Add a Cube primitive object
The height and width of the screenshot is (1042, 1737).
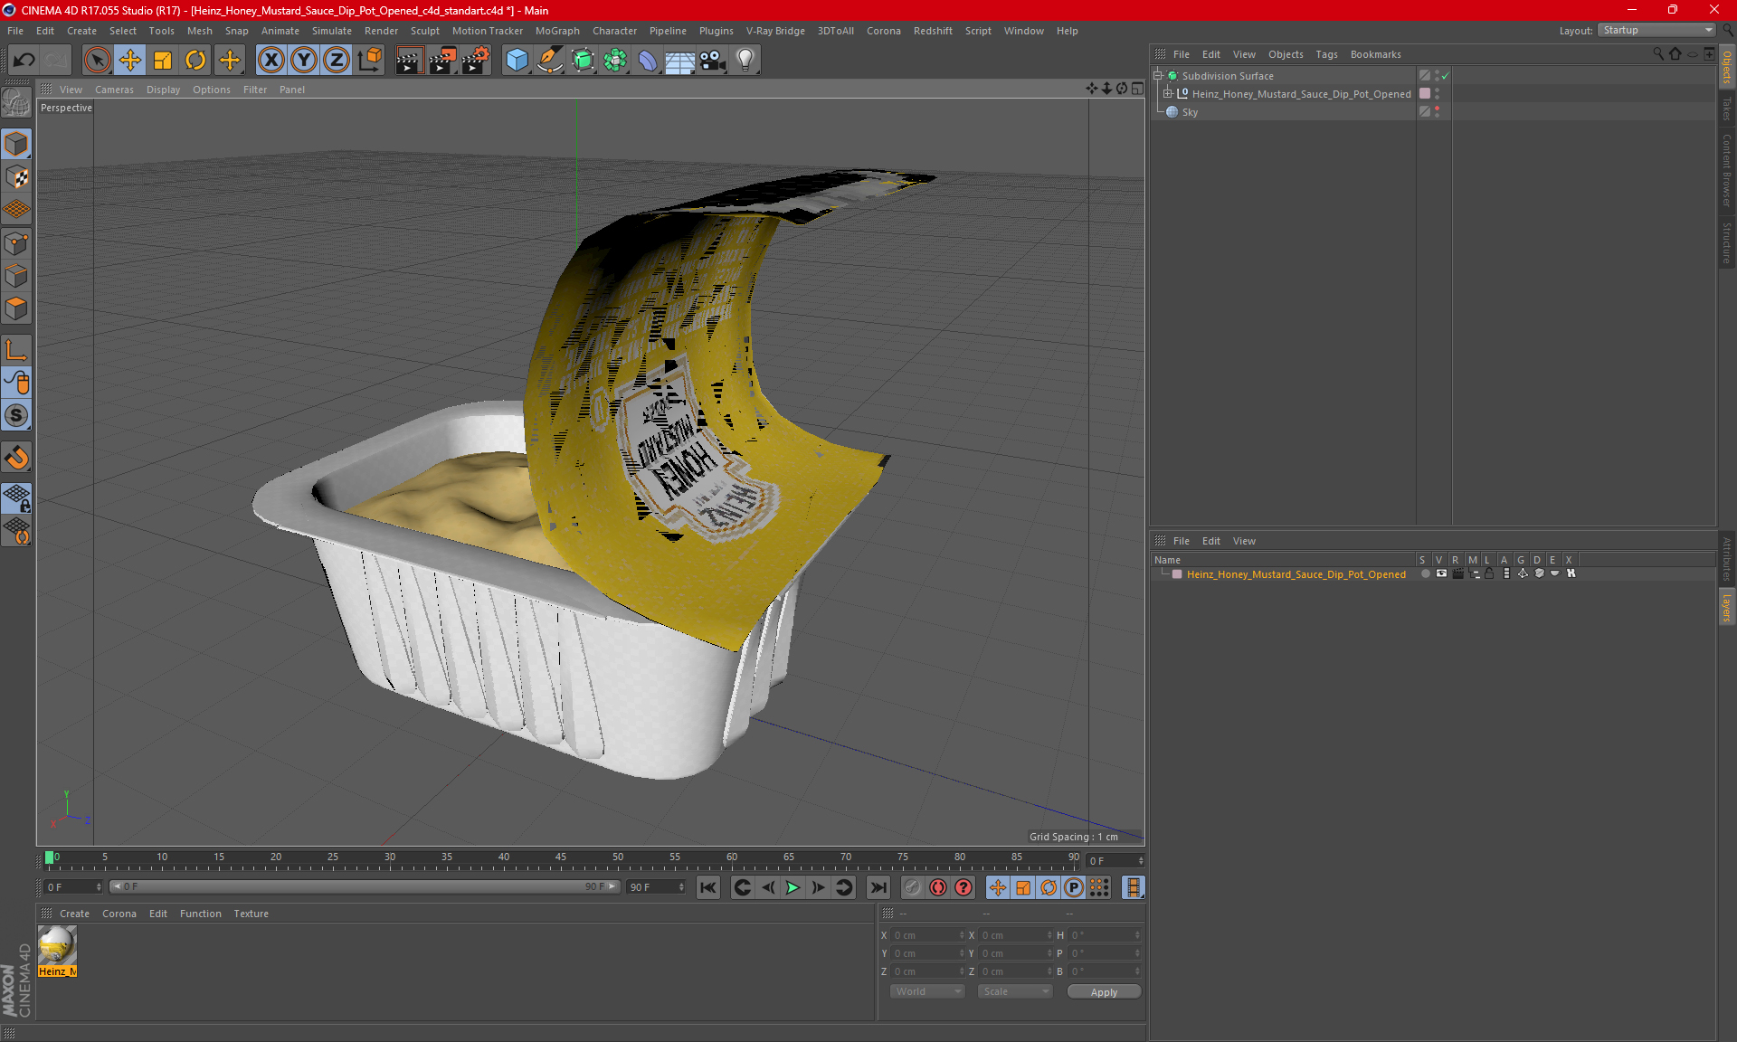click(x=517, y=61)
